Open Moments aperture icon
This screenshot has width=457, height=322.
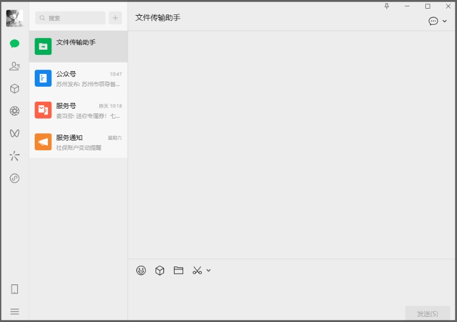pyautogui.click(x=14, y=111)
